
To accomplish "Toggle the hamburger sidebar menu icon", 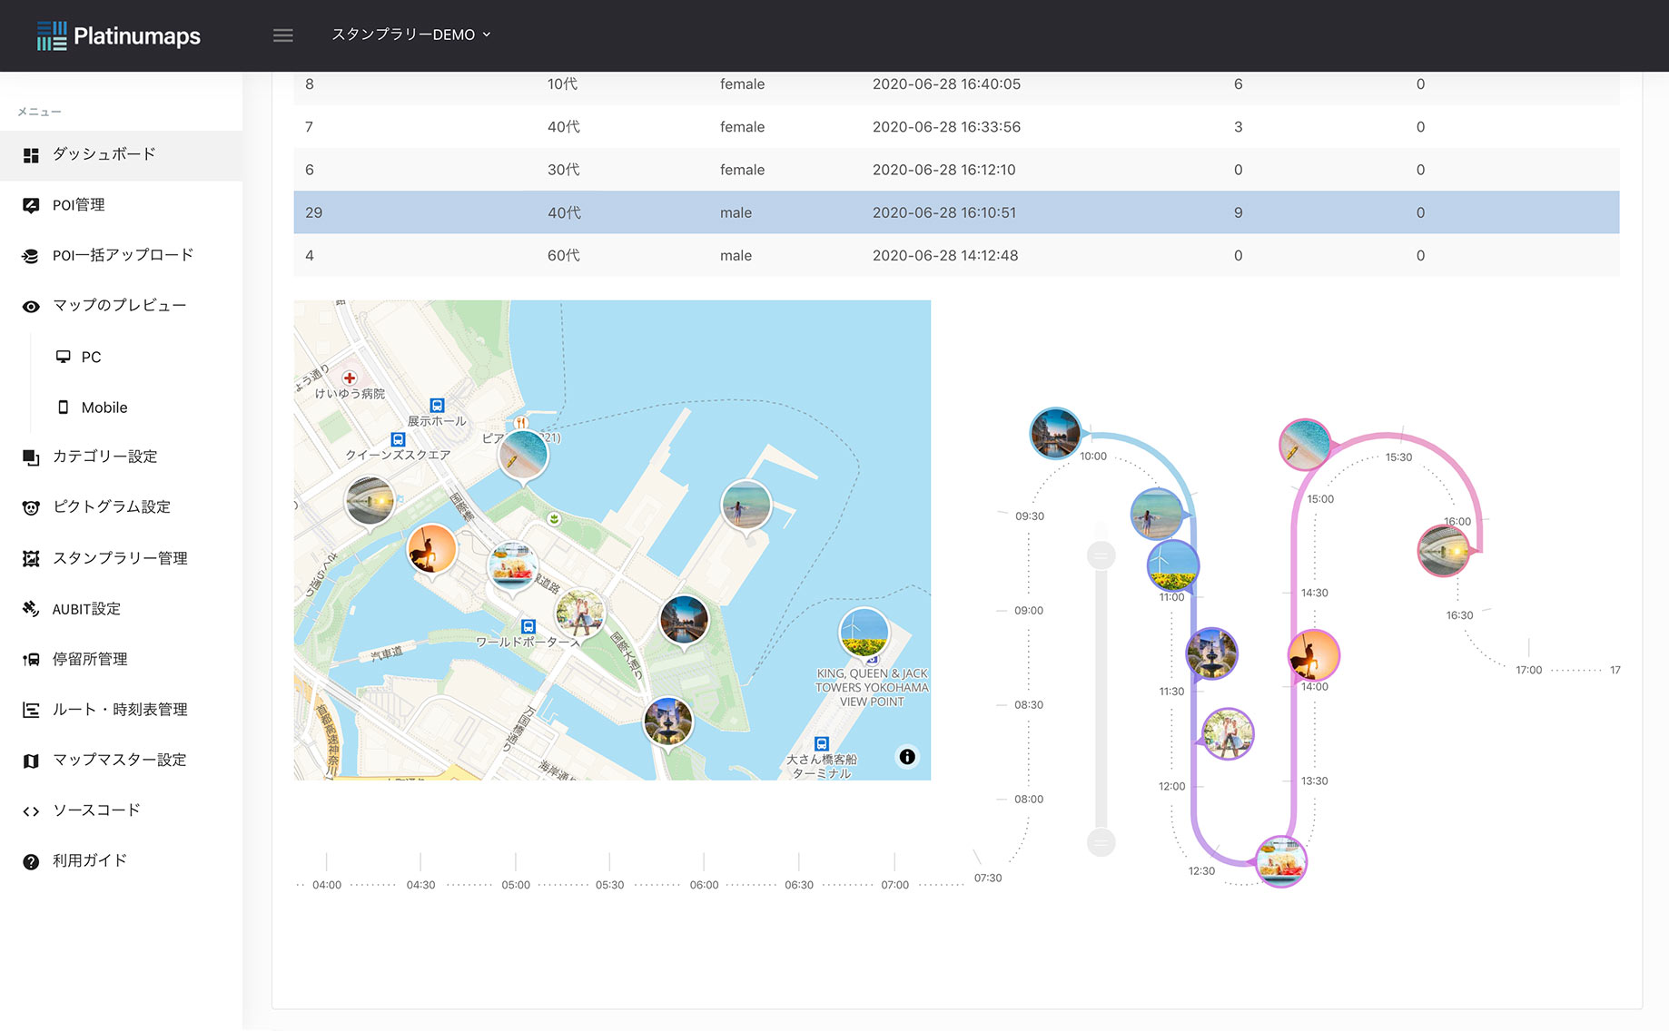I will pos(282,35).
